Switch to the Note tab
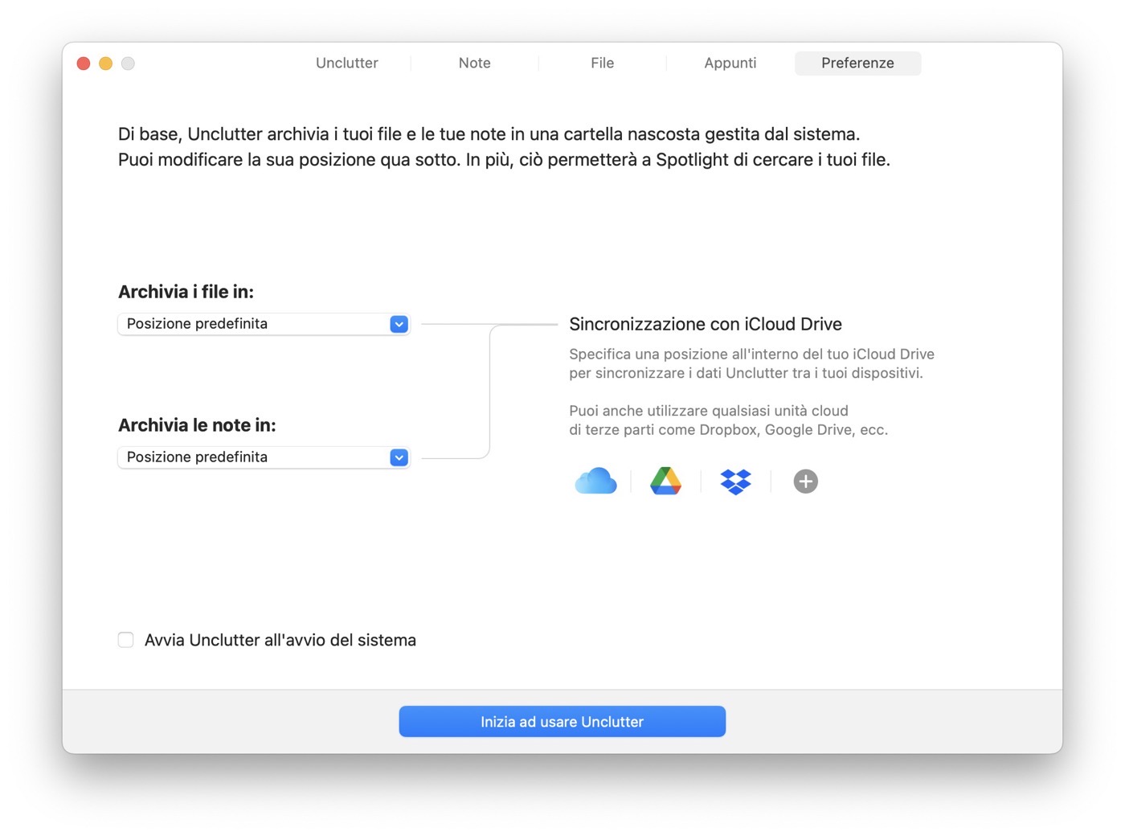1125x836 pixels. point(474,63)
